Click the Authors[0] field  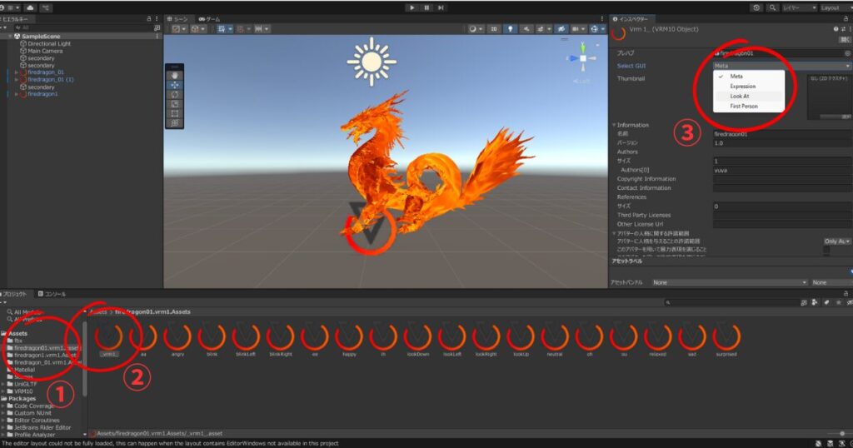coord(782,170)
